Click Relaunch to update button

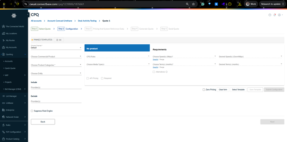pyautogui.click(x=272, y=4)
